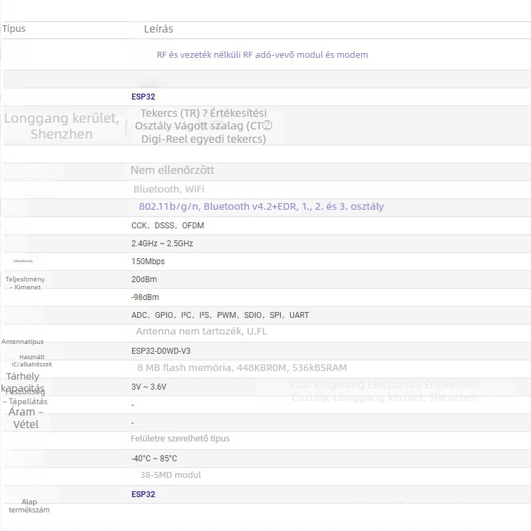
Task: Click the 'Használt IC/alkatrészek' row label
Action: (x=32, y=360)
